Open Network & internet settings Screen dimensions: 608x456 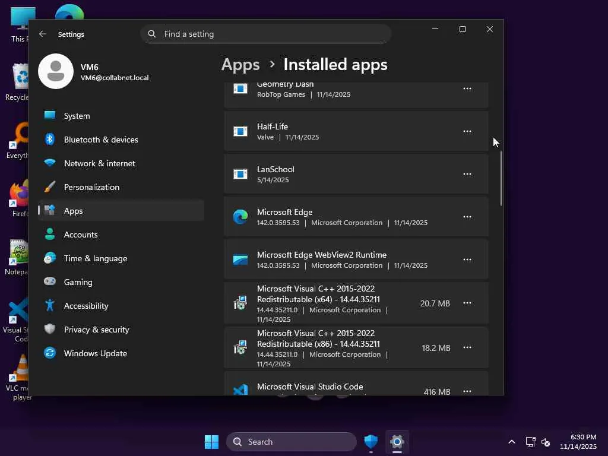tap(121, 163)
